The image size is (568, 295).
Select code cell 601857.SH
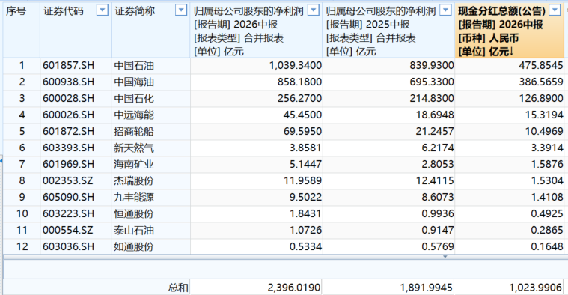pos(68,65)
